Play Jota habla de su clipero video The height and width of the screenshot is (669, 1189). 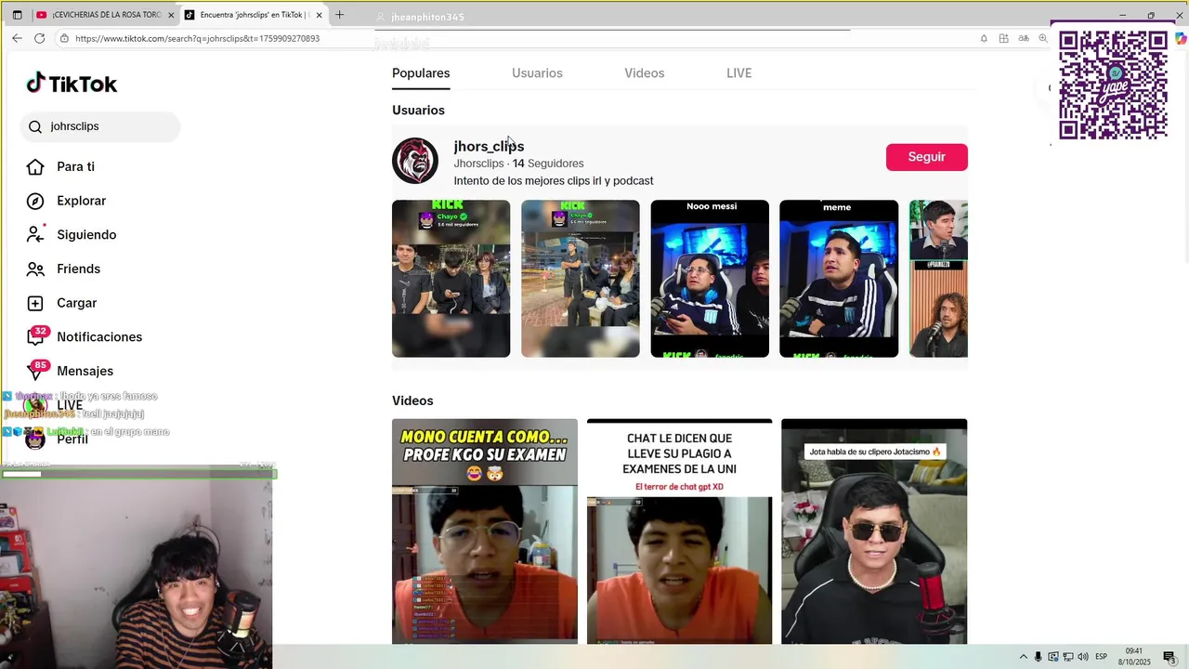click(874, 531)
